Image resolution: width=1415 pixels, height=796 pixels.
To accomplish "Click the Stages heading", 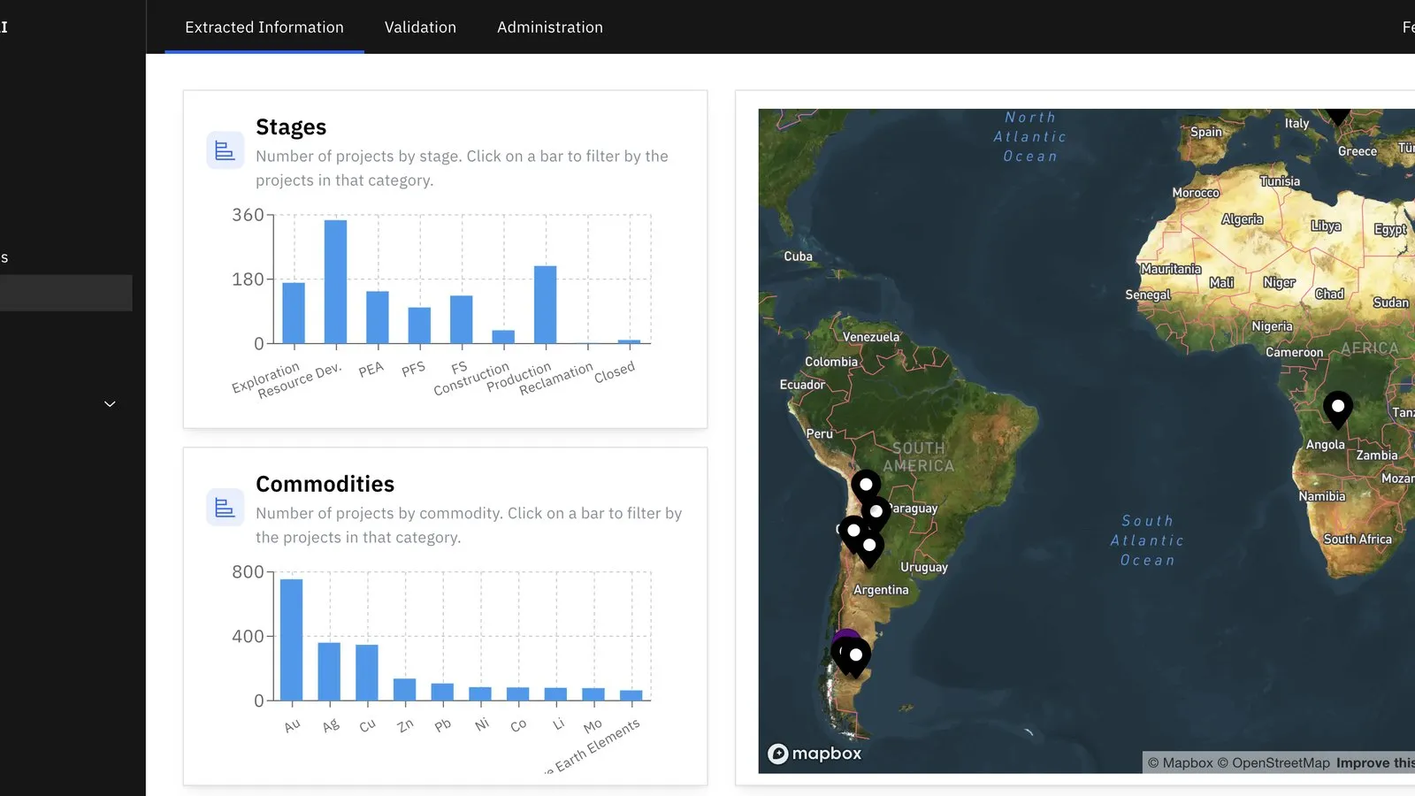I will click(291, 127).
